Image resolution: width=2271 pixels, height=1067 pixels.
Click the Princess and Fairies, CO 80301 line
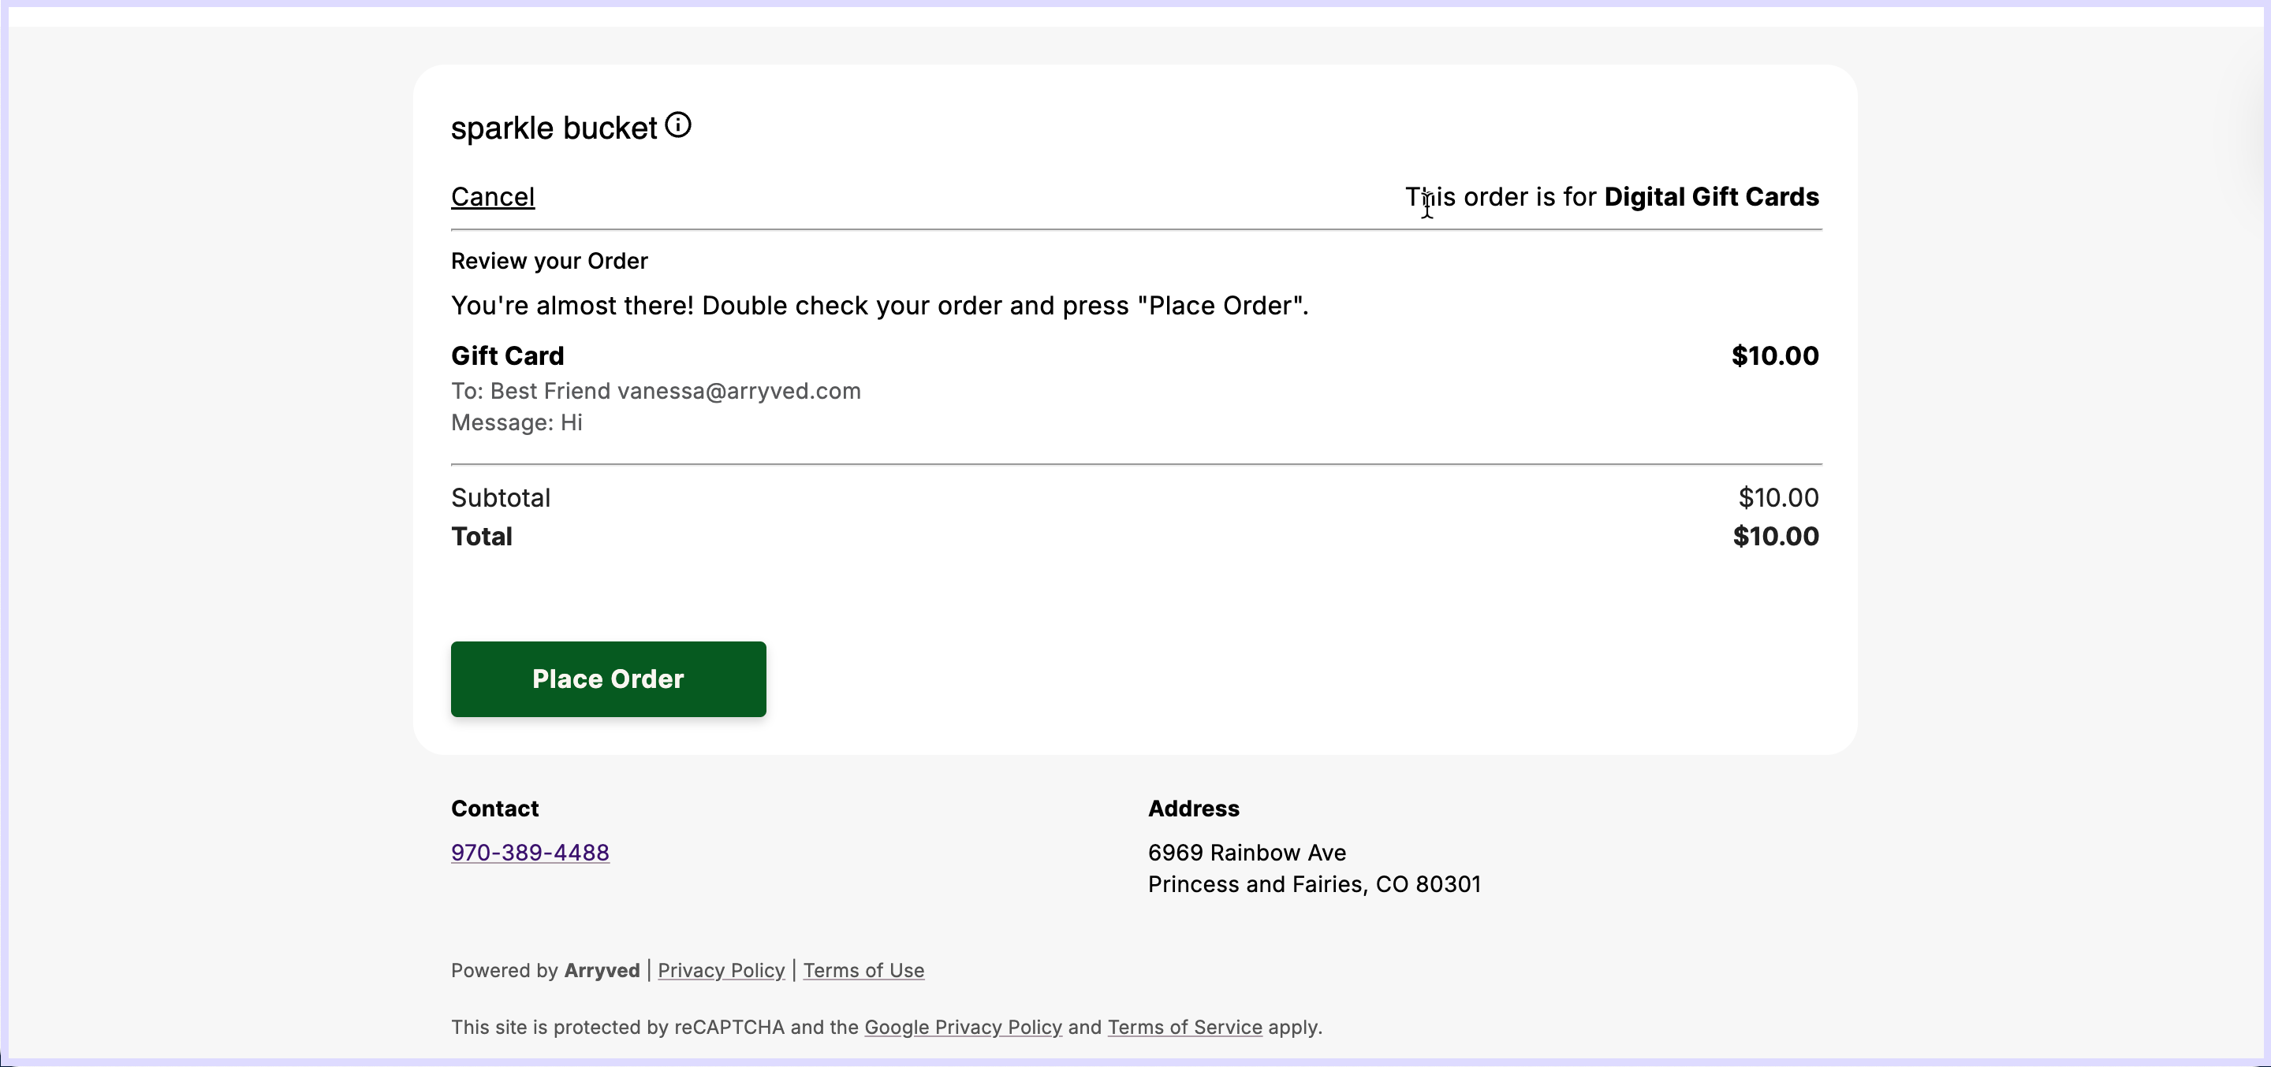tap(1314, 885)
